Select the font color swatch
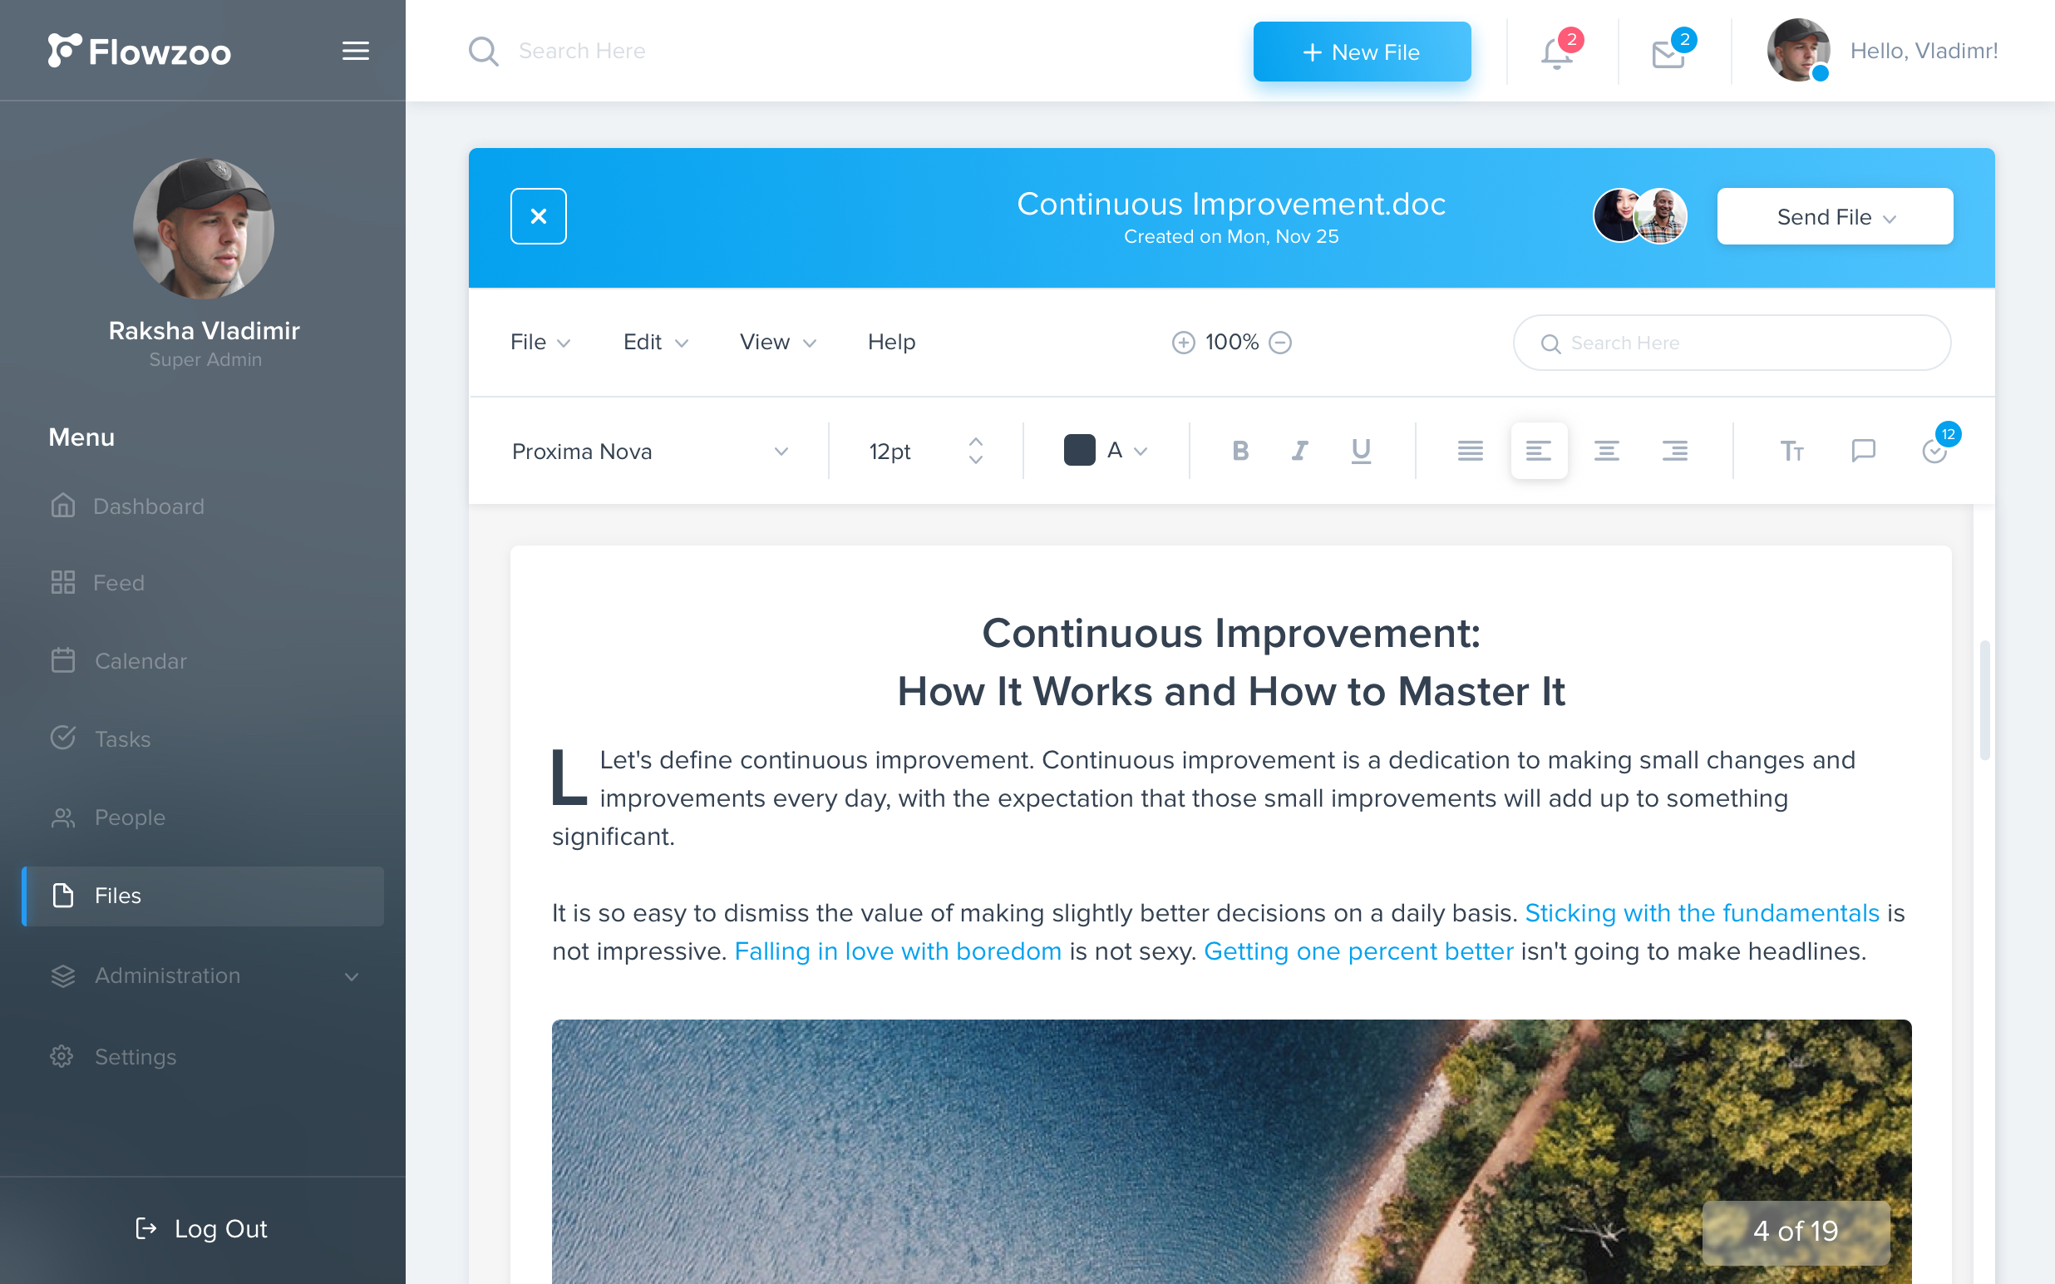This screenshot has width=2055, height=1284. click(x=1081, y=452)
